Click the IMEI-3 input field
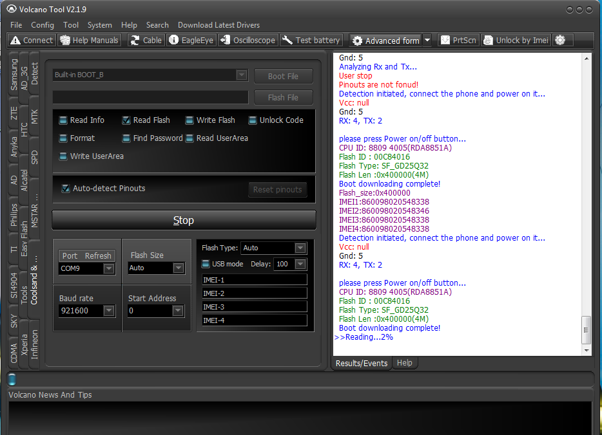Viewport: 602px width, 435px height. click(x=255, y=307)
